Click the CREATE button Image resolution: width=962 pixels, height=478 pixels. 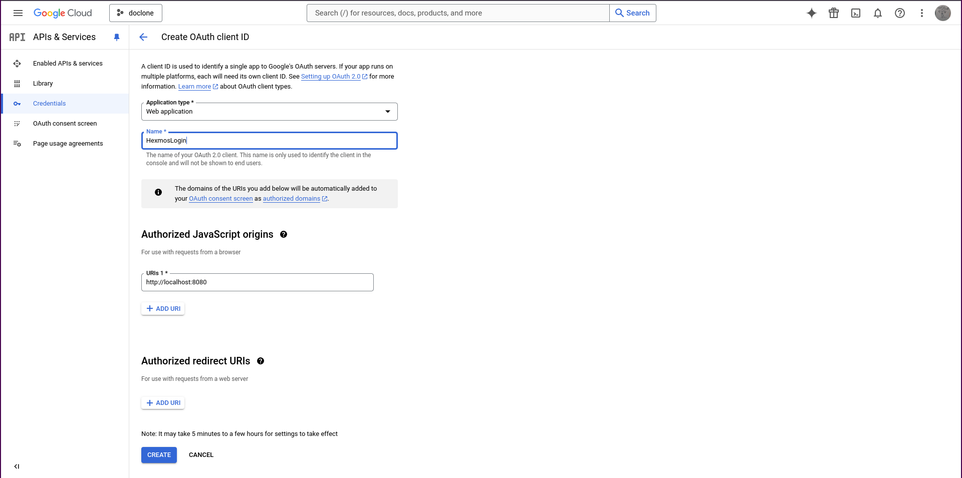click(x=159, y=455)
